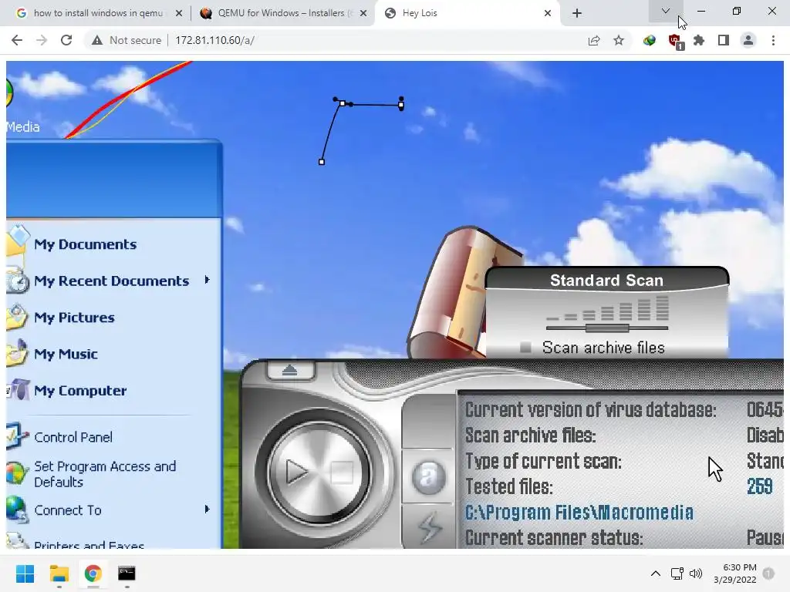Click the My Recent Documents clock icon
The width and height of the screenshot is (790, 592).
click(18, 281)
